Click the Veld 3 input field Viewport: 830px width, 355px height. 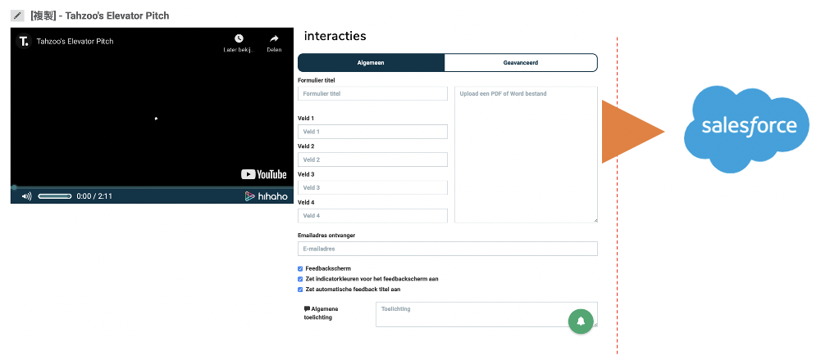point(372,187)
